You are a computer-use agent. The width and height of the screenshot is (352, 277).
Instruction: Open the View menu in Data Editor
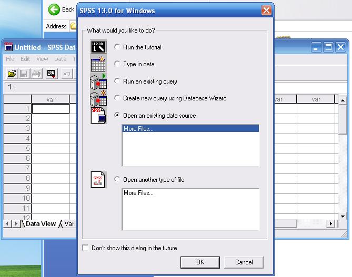tap(42, 59)
